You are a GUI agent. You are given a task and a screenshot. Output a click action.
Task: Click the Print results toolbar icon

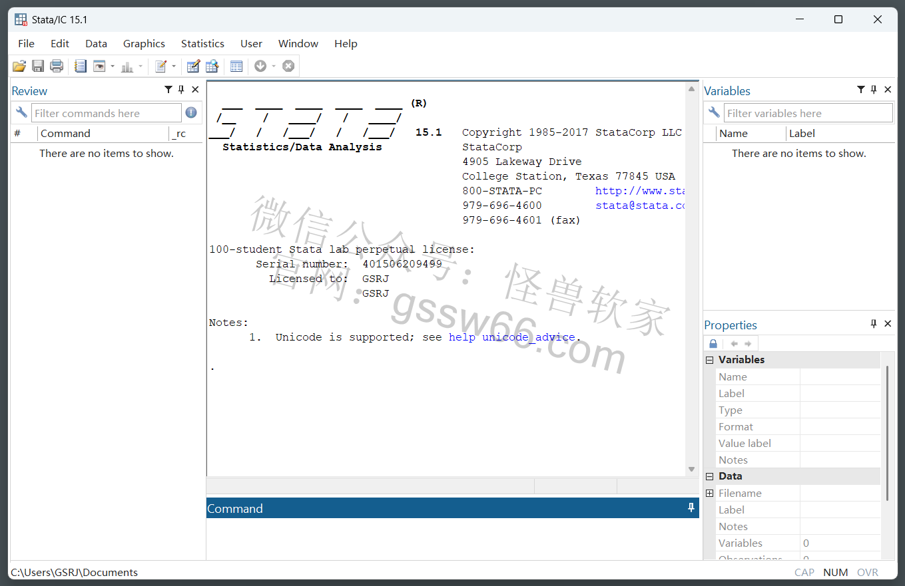click(57, 66)
